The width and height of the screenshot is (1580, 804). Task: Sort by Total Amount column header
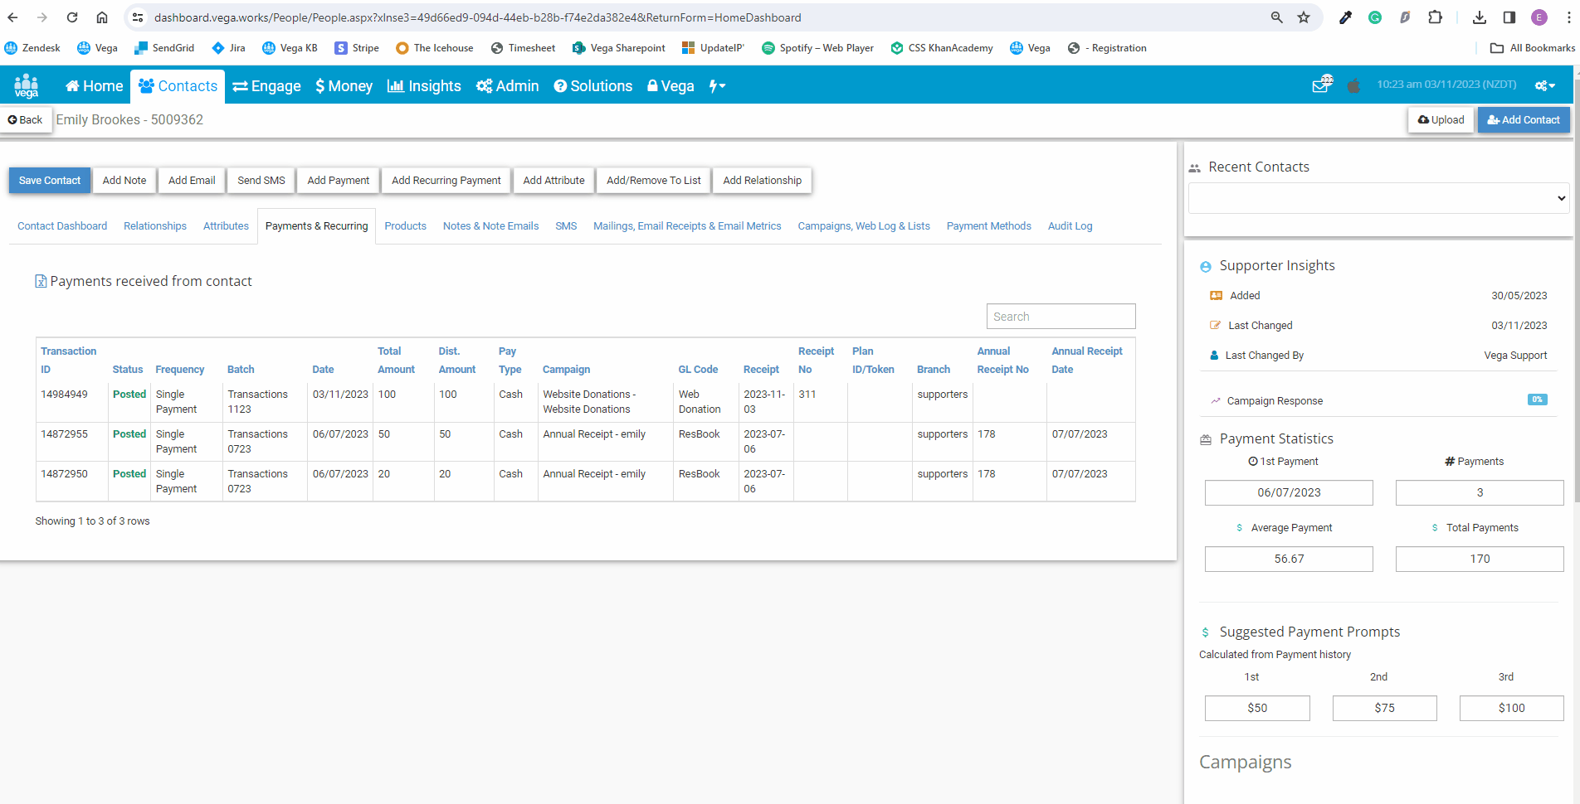tap(397, 361)
